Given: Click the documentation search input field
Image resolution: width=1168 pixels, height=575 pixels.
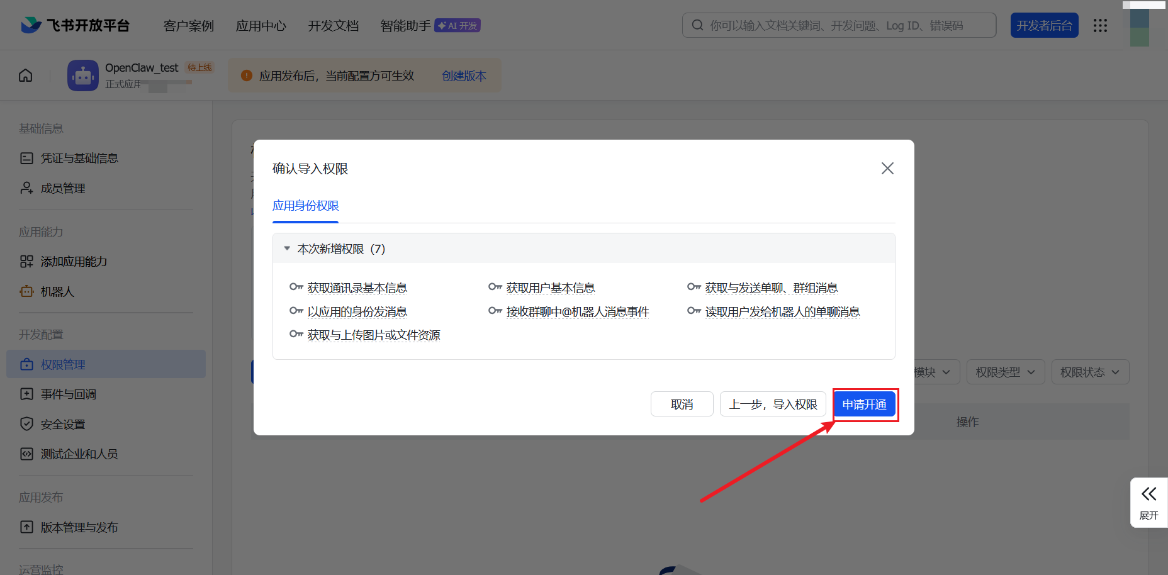Looking at the screenshot, I should point(837,25).
